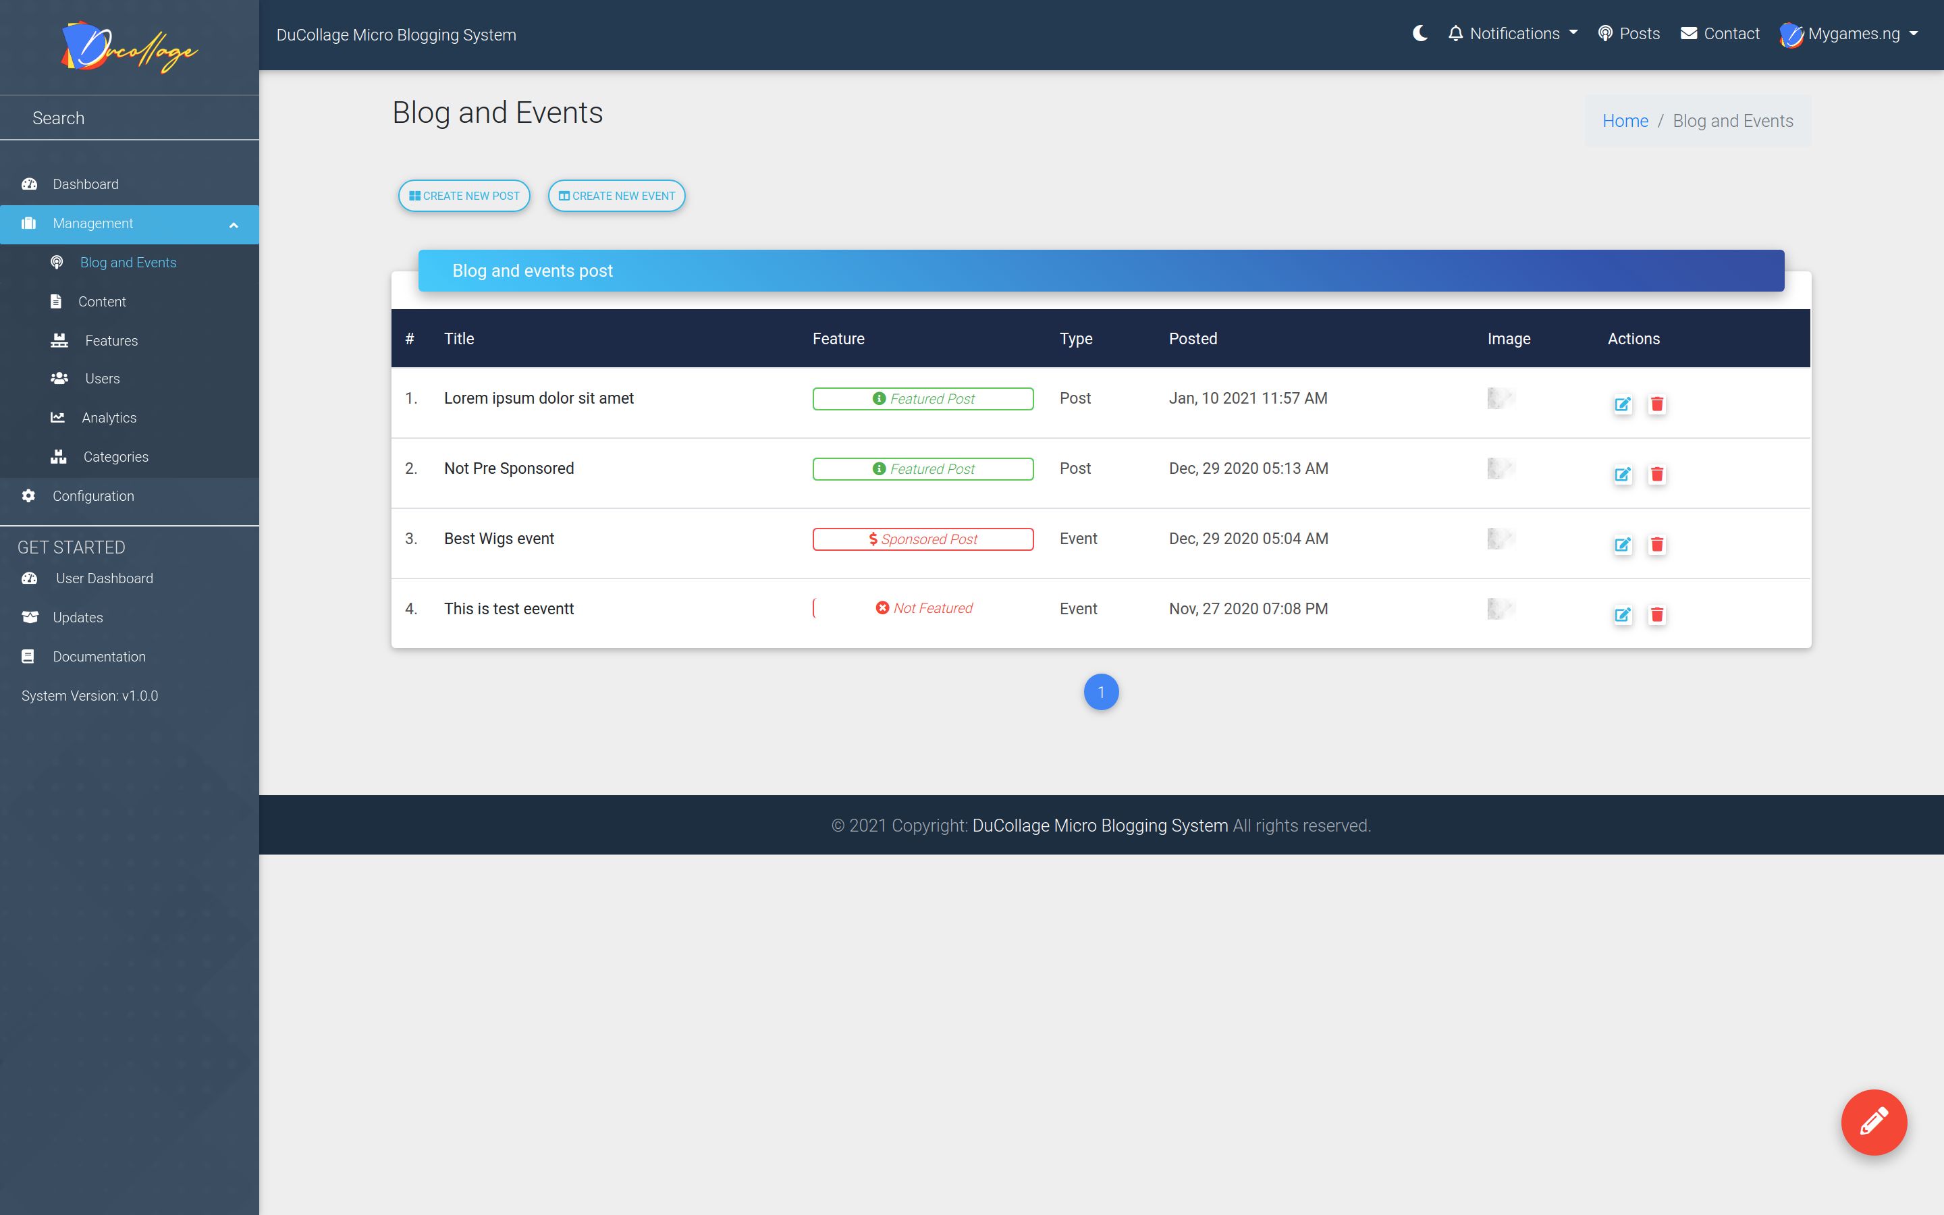Open Analytics in the sidebar
1944x1215 pixels.
[x=130, y=418]
